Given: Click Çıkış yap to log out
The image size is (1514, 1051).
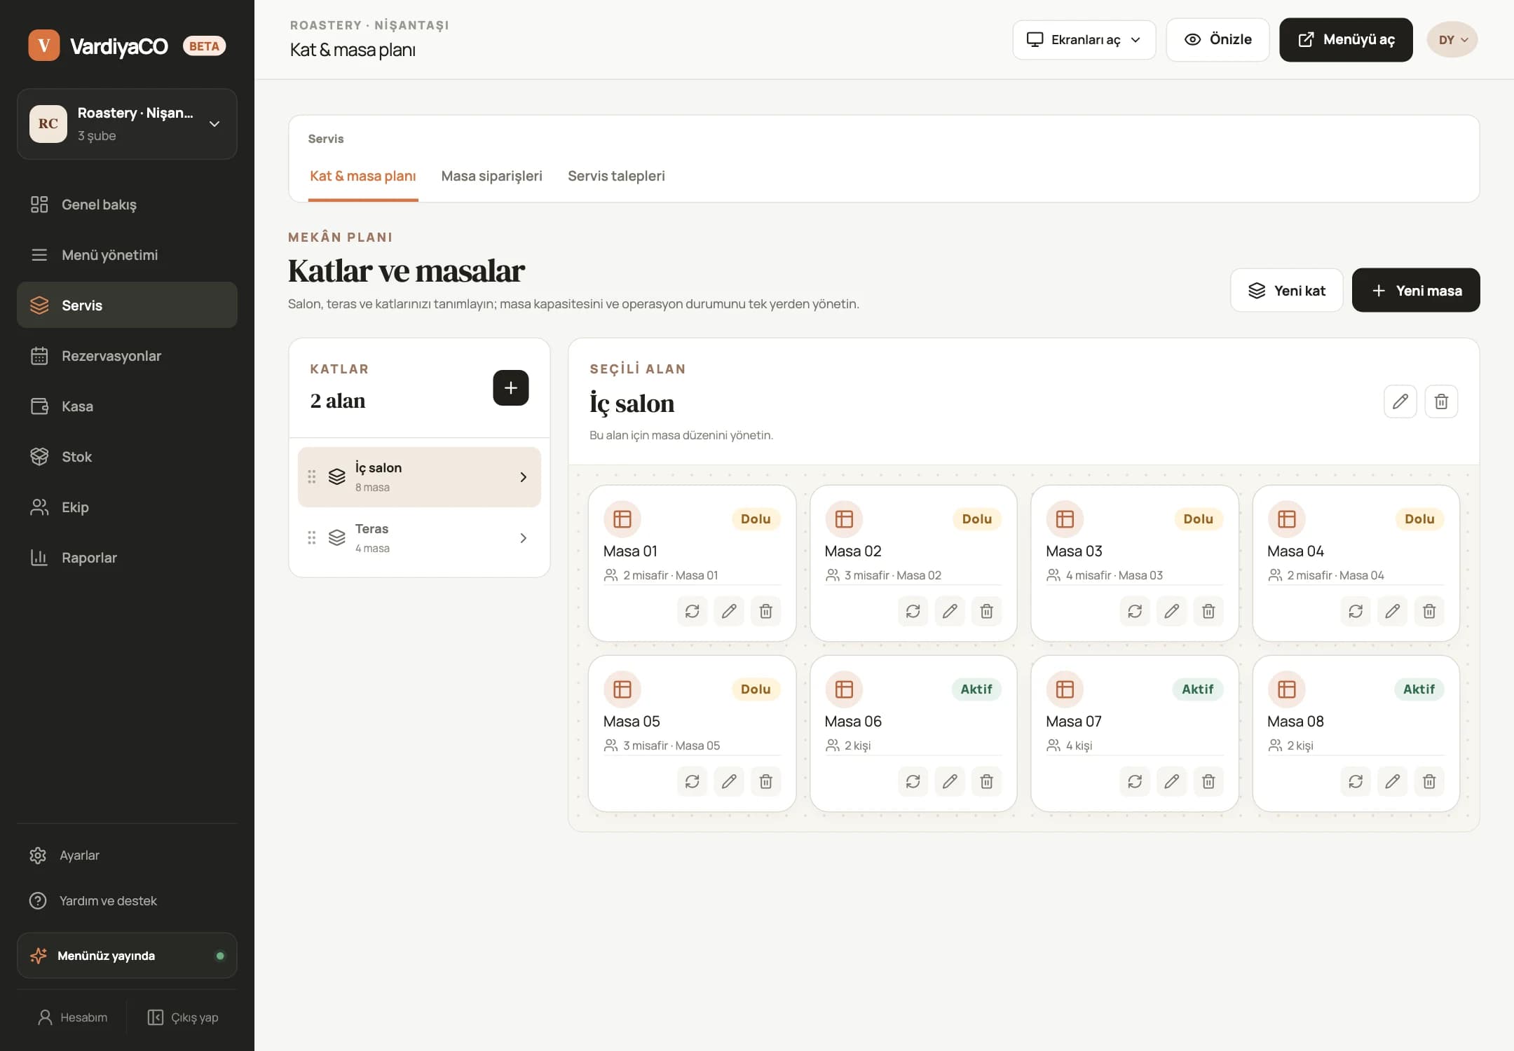Looking at the screenshot, I should click(183, 1017).
